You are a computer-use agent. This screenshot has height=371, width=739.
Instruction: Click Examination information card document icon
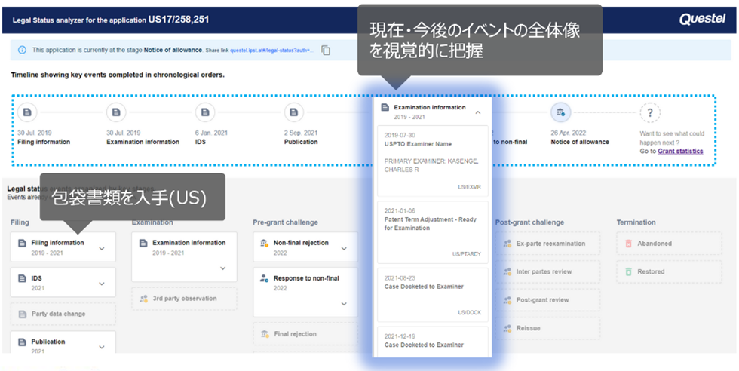143,244
